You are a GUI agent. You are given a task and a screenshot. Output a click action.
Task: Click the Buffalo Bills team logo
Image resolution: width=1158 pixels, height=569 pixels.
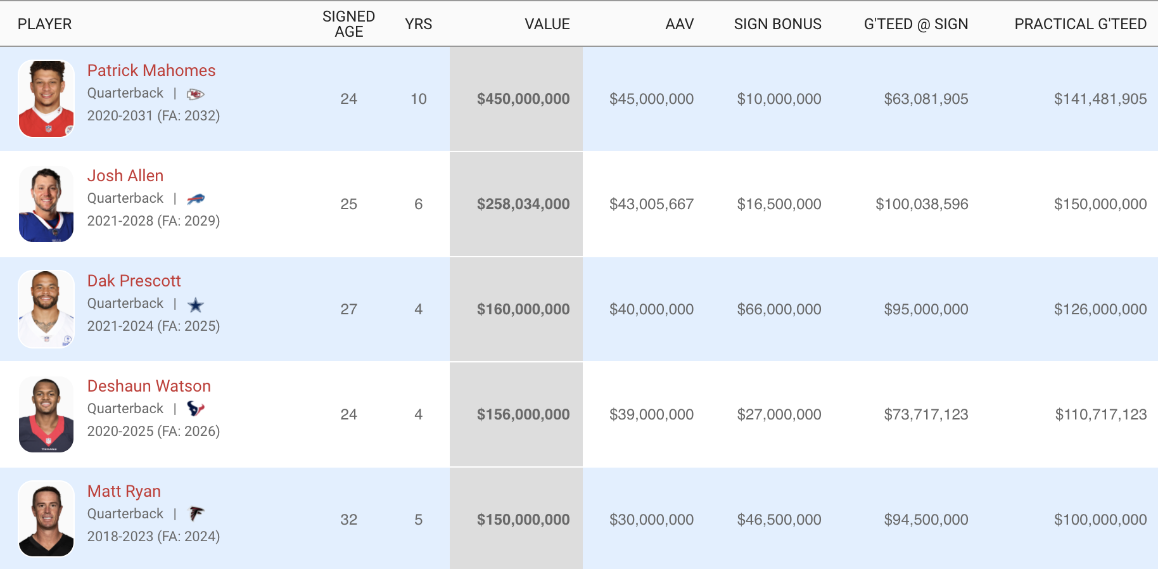coord(196,199)
